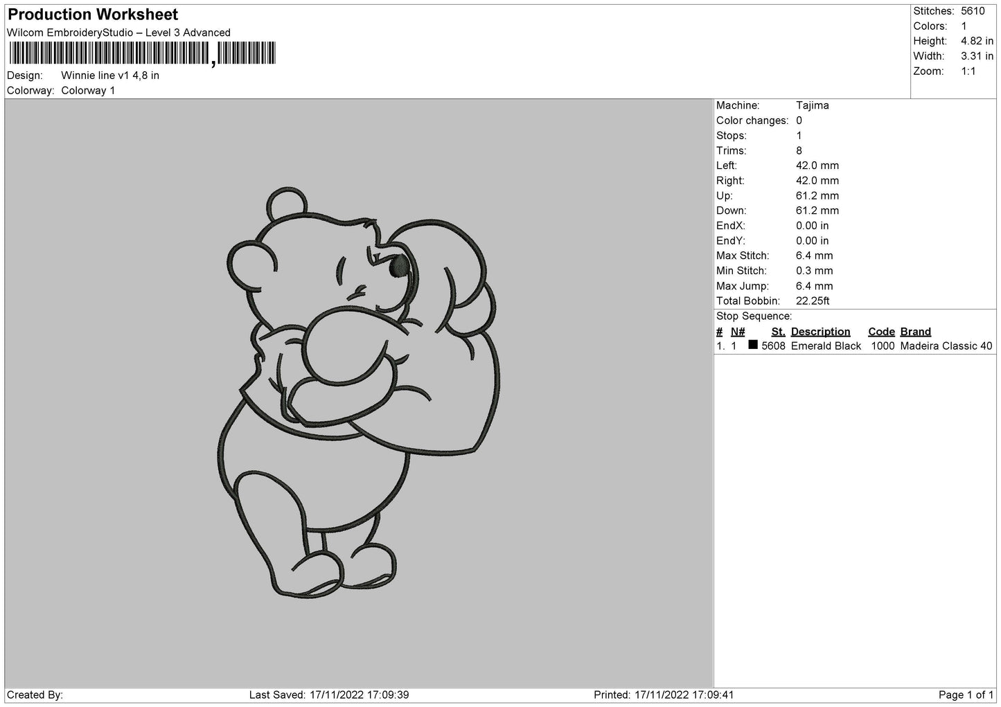Click the 'Colorway:' label

(x=30, y=91)
